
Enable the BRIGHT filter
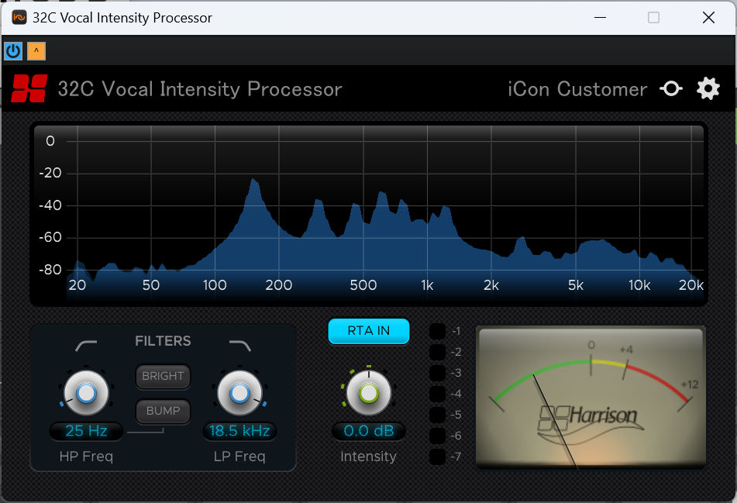pyautogui.click(x=163, y=376)
